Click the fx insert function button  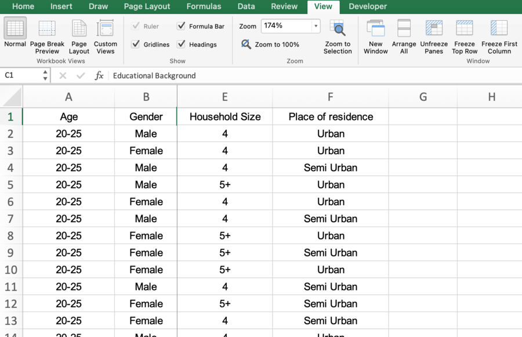99,75
